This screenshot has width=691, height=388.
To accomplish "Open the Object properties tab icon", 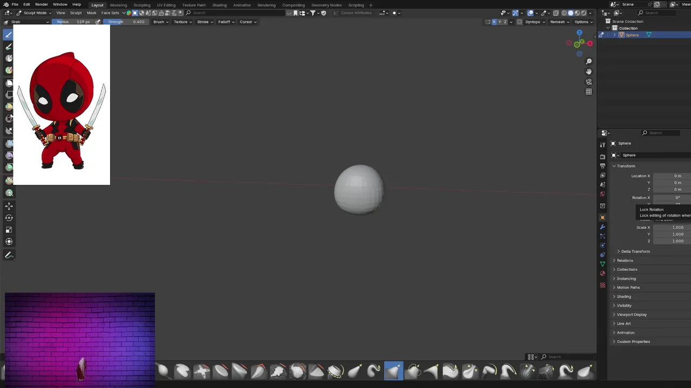I will (x=602, y=218).
